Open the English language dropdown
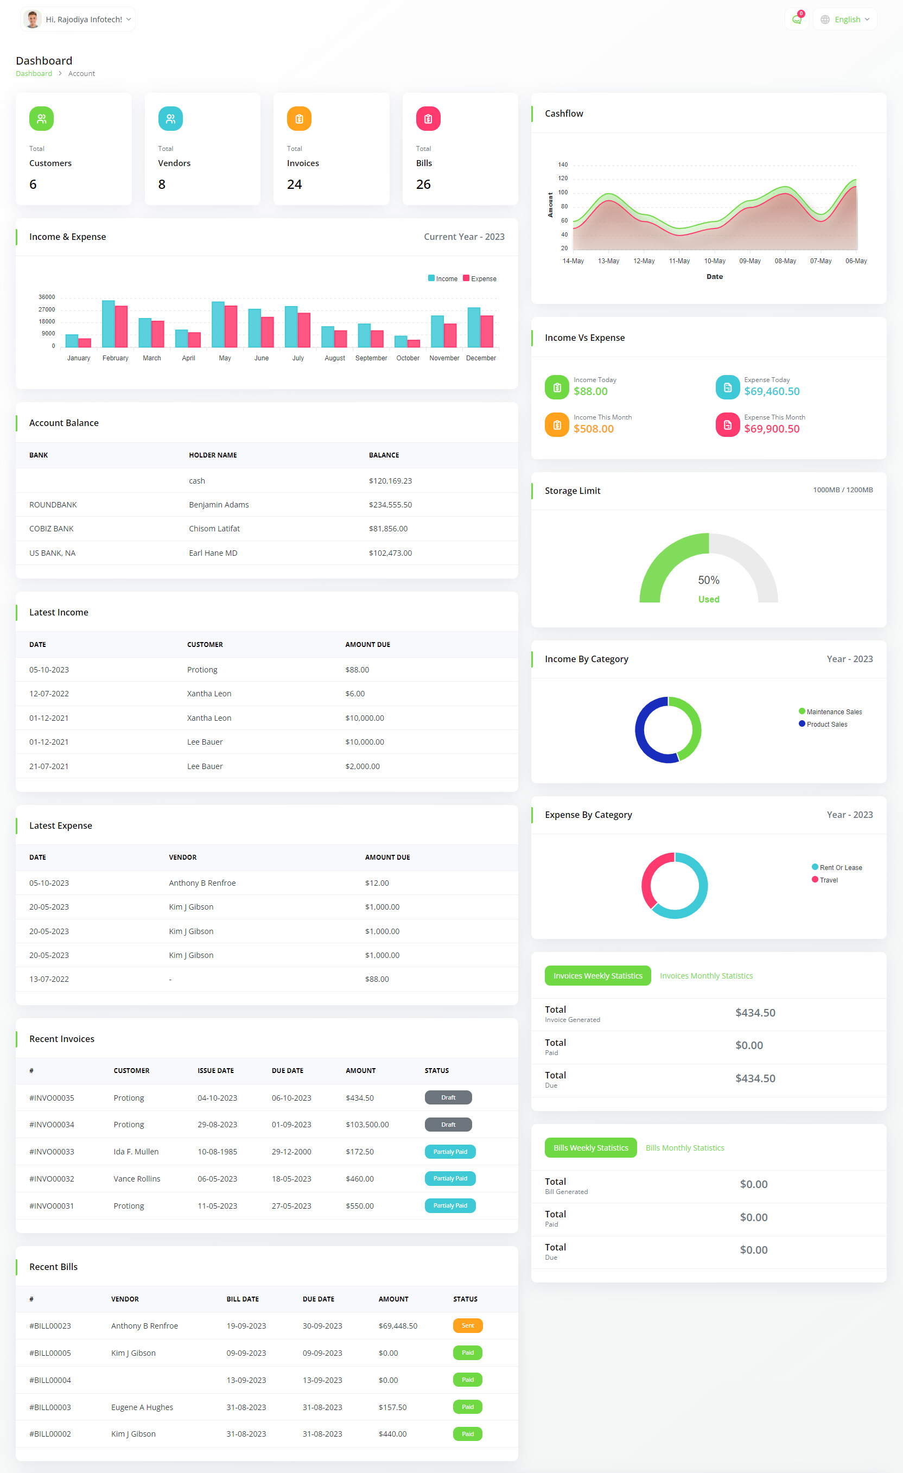The width and height of the screenshot is (903, 1473). coord(845,20)
